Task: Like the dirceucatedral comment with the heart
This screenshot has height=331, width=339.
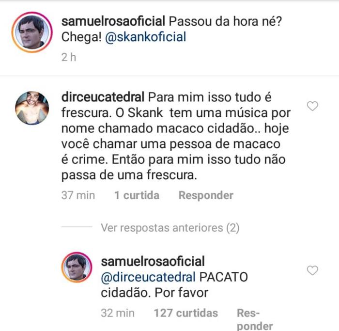Action: pos(312,106)
